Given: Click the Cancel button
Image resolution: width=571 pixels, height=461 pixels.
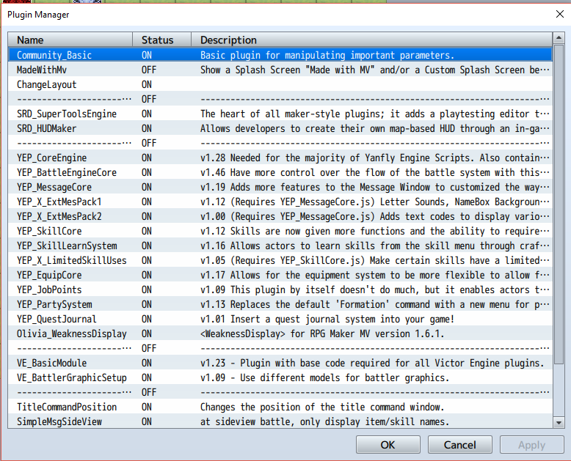Looking at the screenshot, I should click(459, 445).
